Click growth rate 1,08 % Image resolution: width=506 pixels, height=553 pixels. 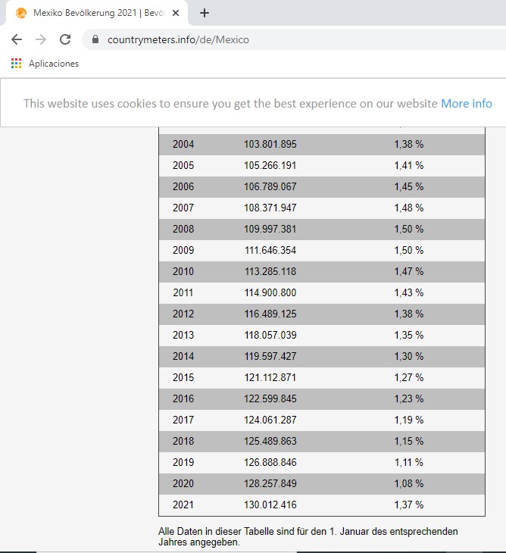pyautogui.click(x=409, y=483)
